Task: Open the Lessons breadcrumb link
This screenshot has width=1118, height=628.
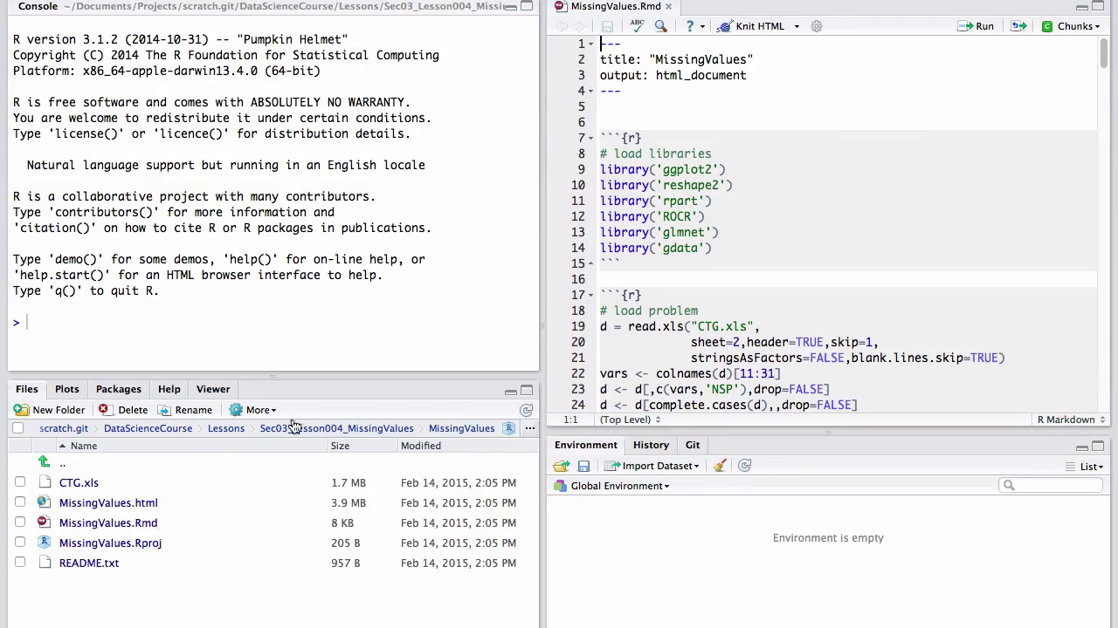Action: pyautogui.click(x=226, y=428)
